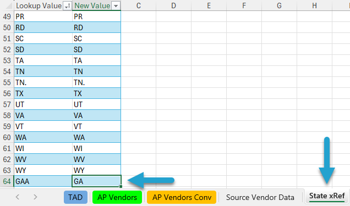Click the Lookup Value header cell
This screenshot has width=350, height=206.
tap(43, 6)
